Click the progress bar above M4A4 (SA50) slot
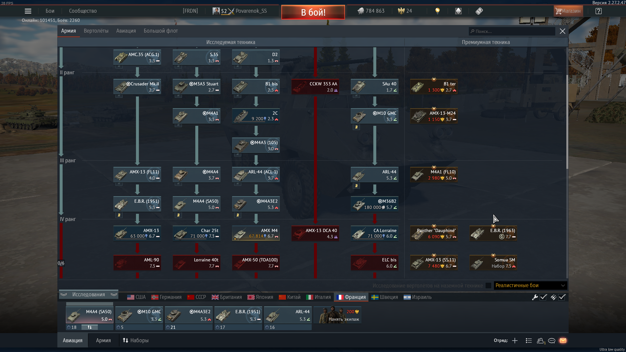The image size is (626, 352). point(89,304)
